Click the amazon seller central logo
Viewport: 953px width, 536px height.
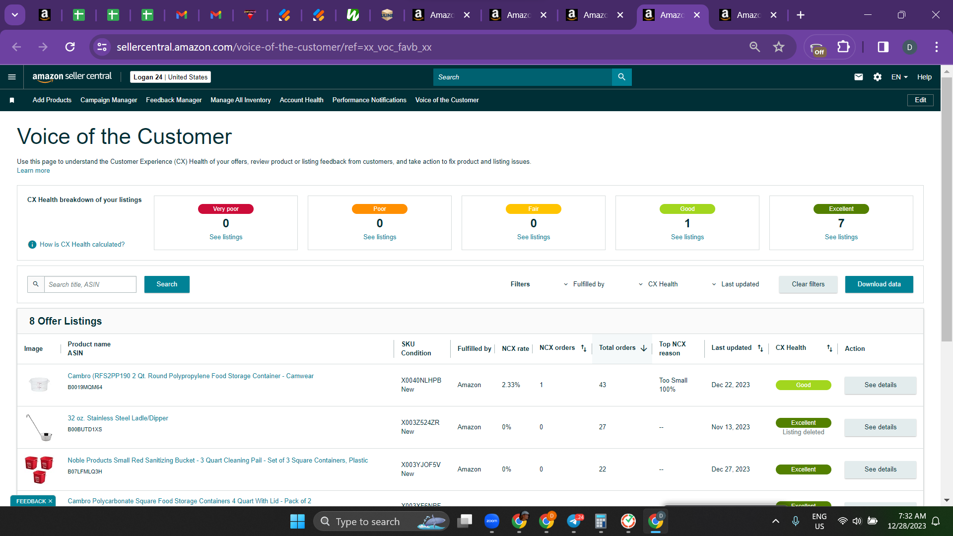pos(72,77)
